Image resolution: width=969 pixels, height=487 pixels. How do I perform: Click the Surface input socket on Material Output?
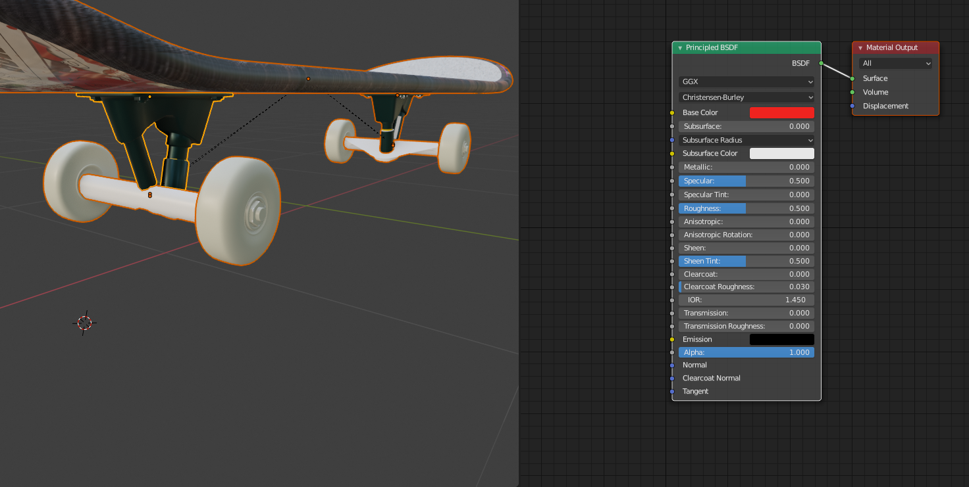pyautogui.click(x=852, y=78)
